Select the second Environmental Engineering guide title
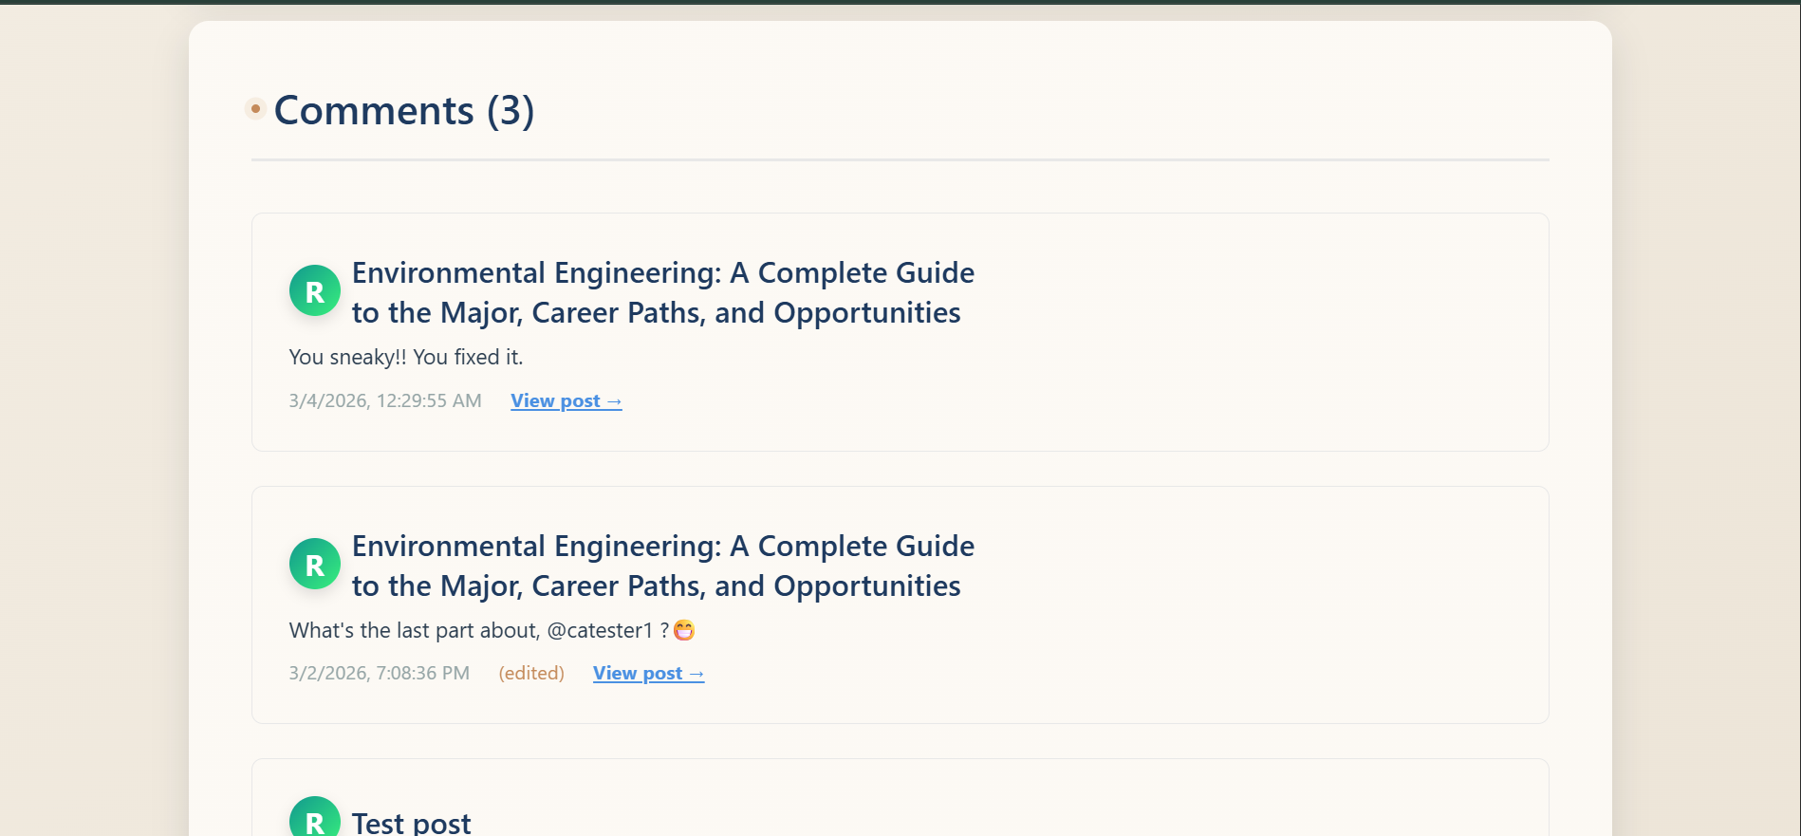The height and width of the screenshot is (836, 1801). pos(662,566)
